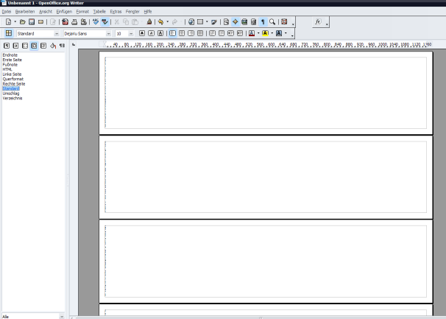Click the formula fx button
Image resolution: width=446 pixels, height=319 pixels.
pyautogui.click(x=318, y=23)
